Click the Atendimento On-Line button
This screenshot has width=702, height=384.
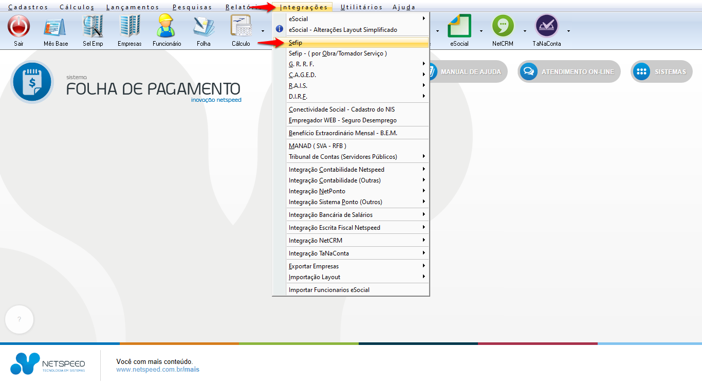pos(569,72)
